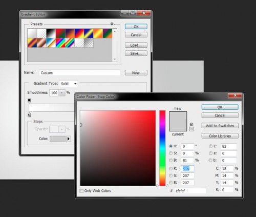Click the web-safe color cube icon
256x217 pixels.
pyautogui.click(x=191, y=124)
